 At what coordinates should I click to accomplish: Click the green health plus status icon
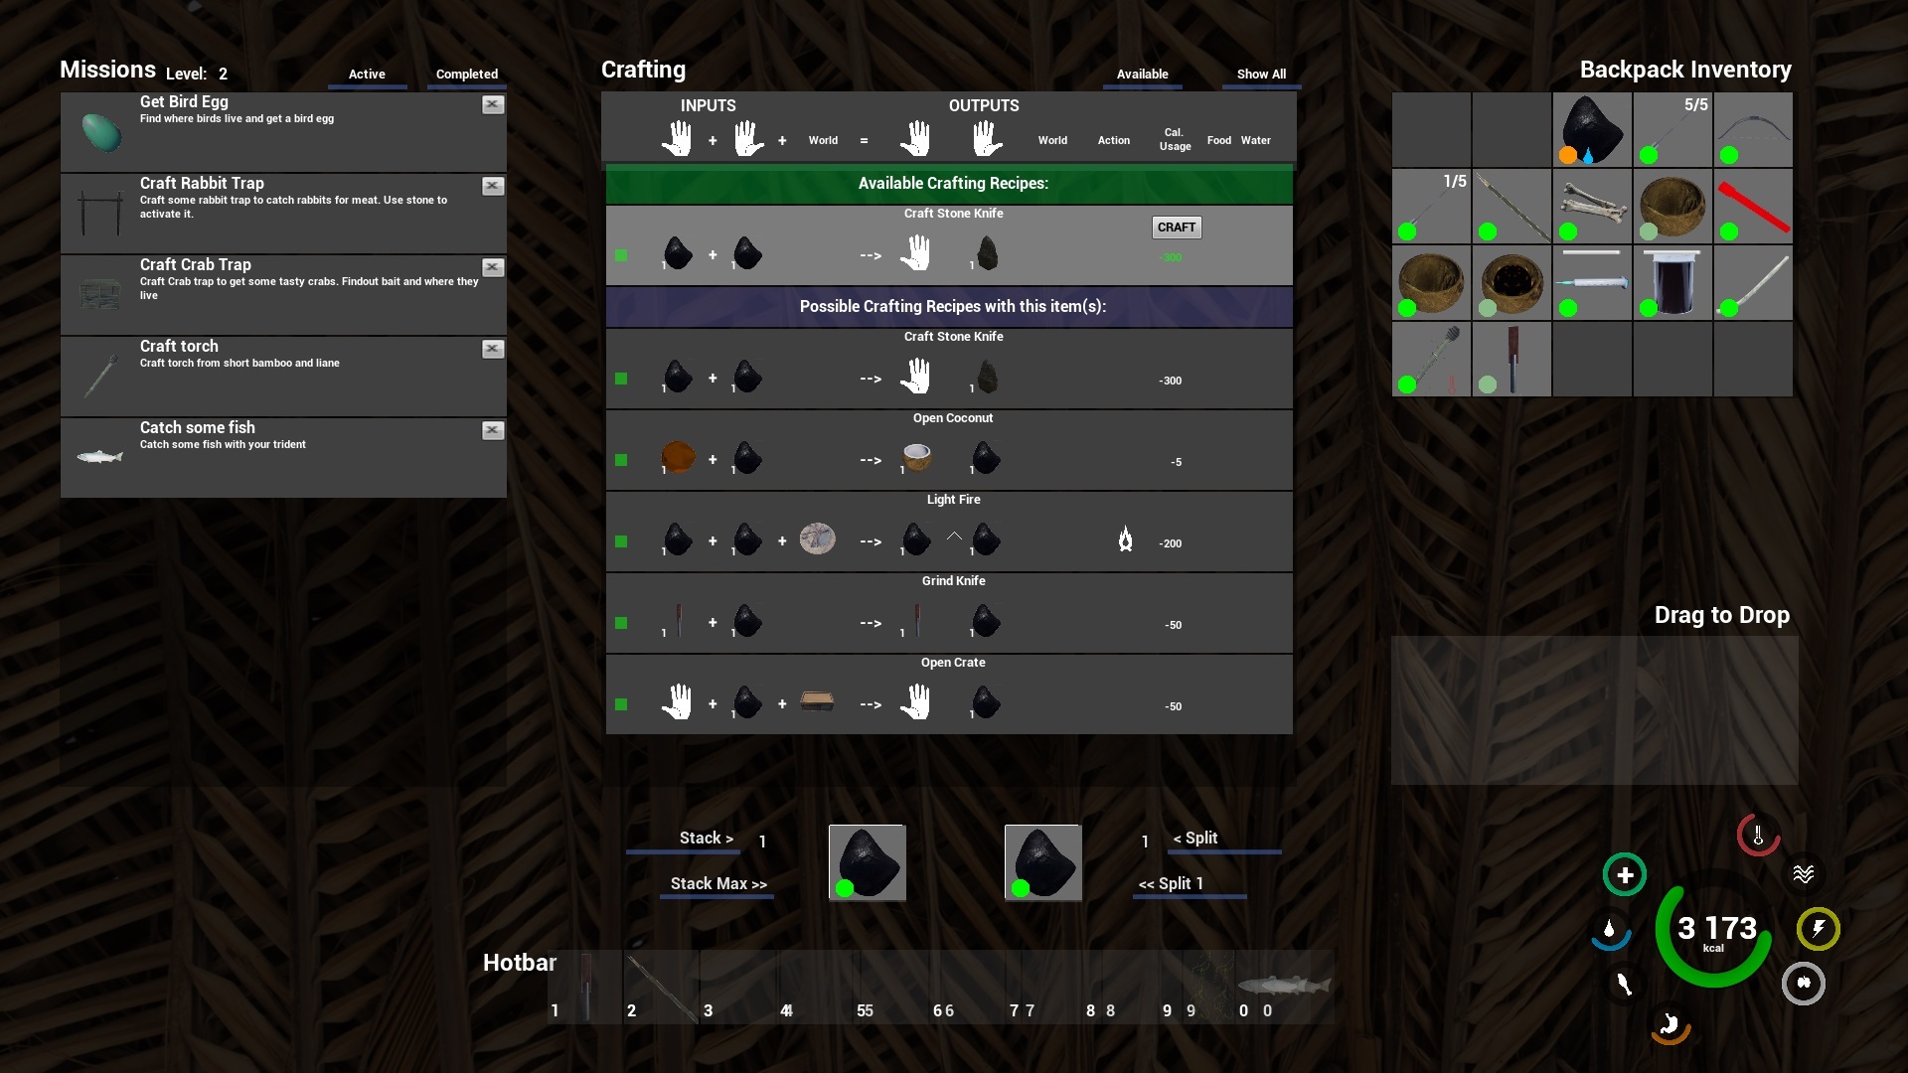coord(1625,875)
